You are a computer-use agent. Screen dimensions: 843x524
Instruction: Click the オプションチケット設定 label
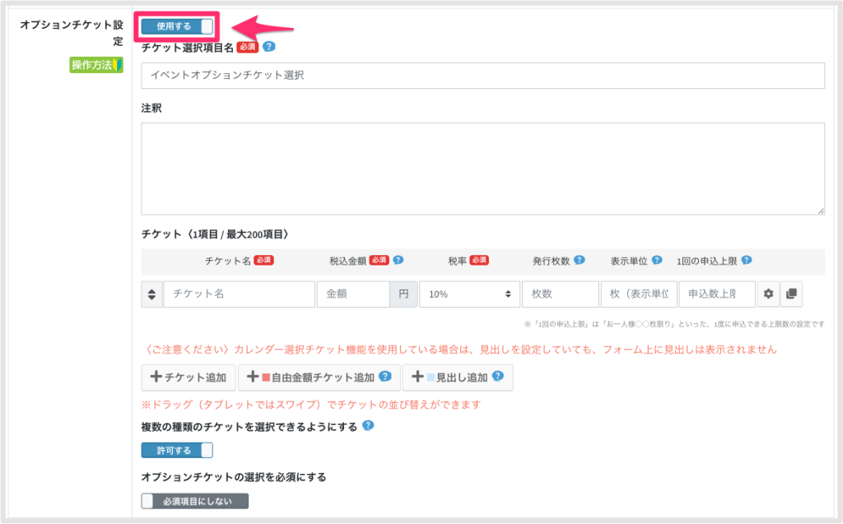(x=72, y=33)
